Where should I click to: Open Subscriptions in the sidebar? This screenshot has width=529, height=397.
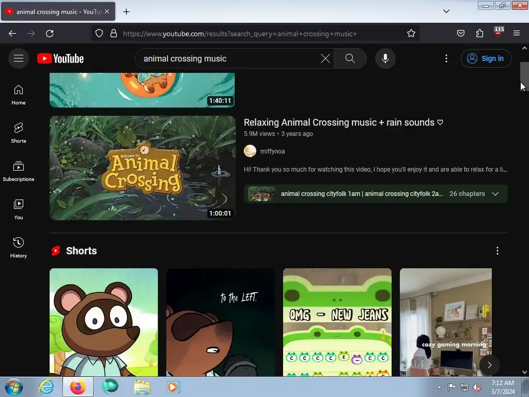[19, 171]
